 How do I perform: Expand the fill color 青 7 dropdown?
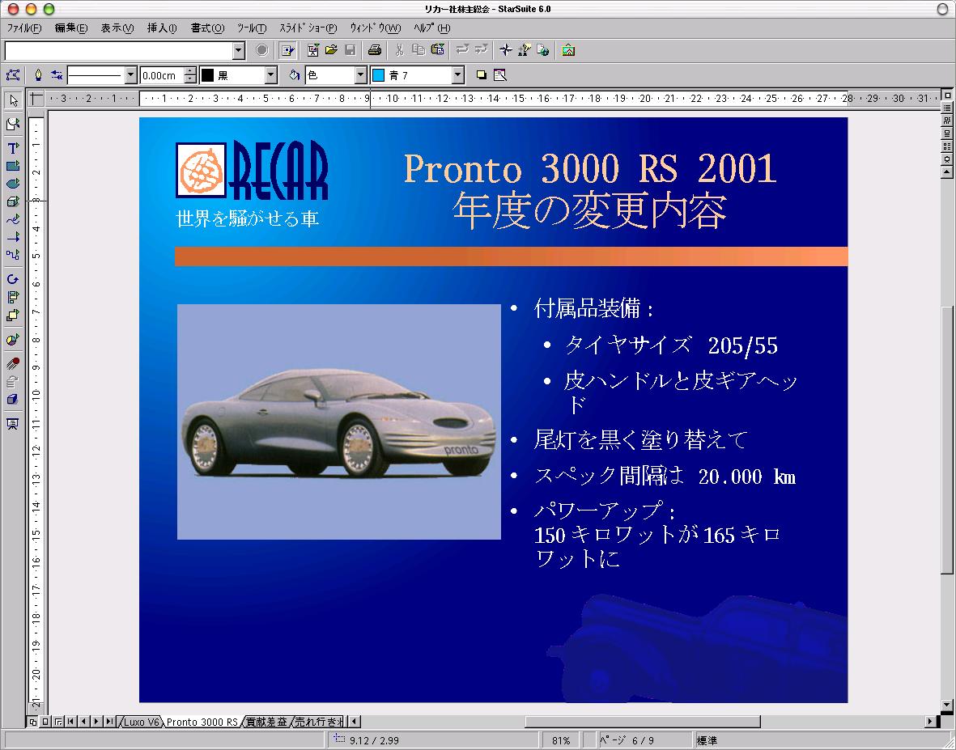(458, 75)
